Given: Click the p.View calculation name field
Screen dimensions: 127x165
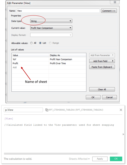Looking at the screenshot, I should coord(23,110).
